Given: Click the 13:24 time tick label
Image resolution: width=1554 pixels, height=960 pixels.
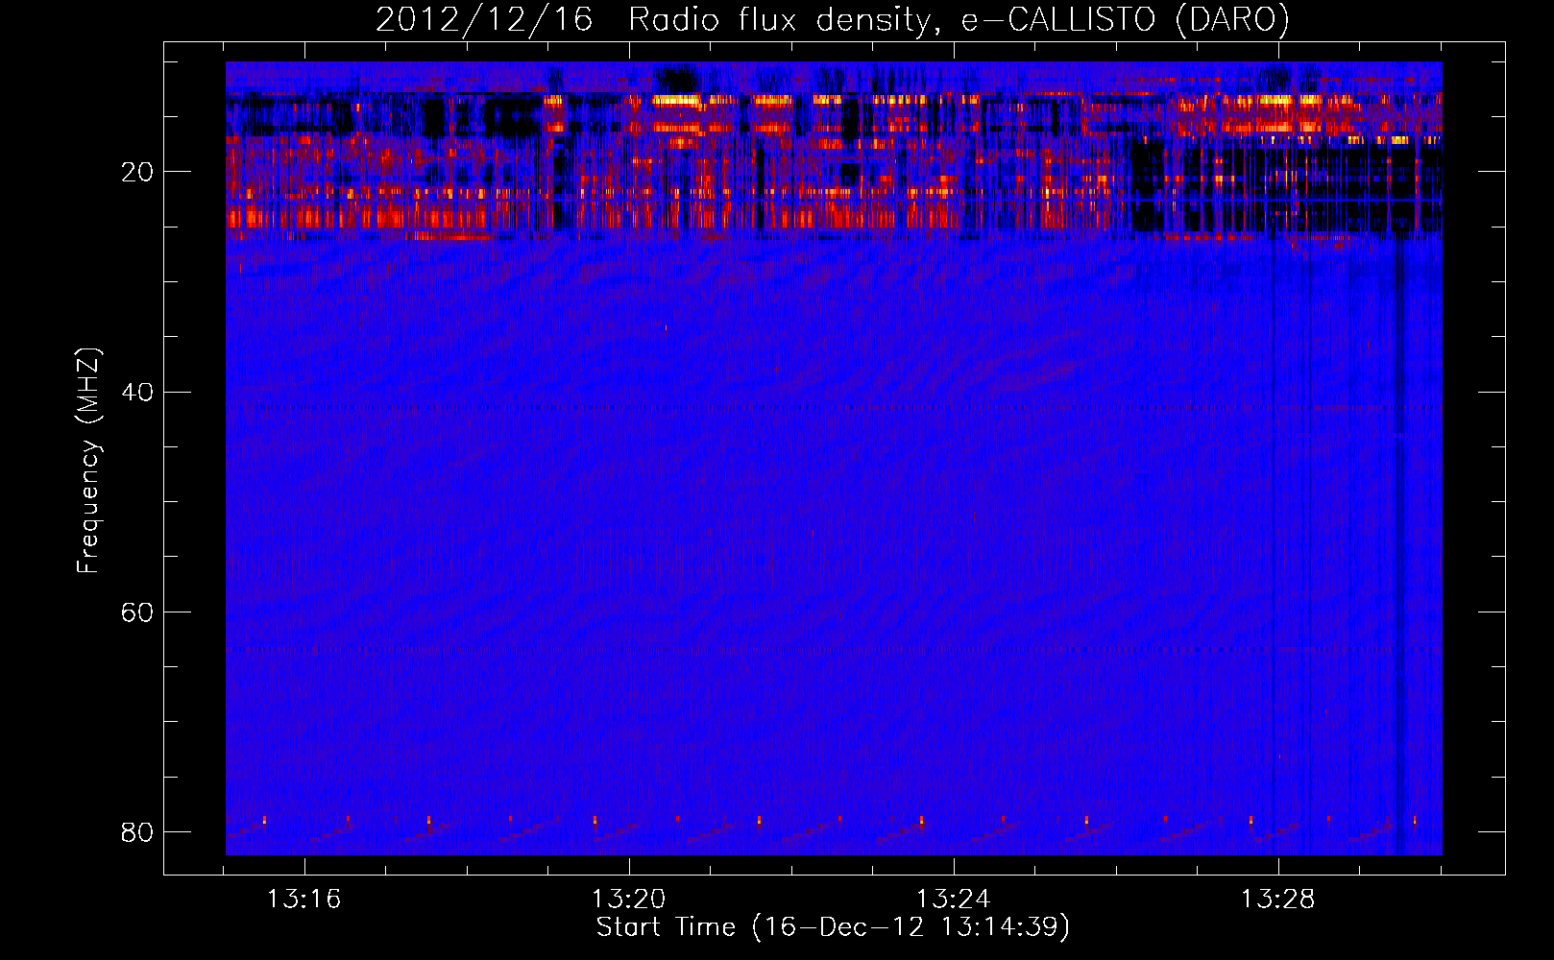Looking at the screenshot, I should click(953, 900).
